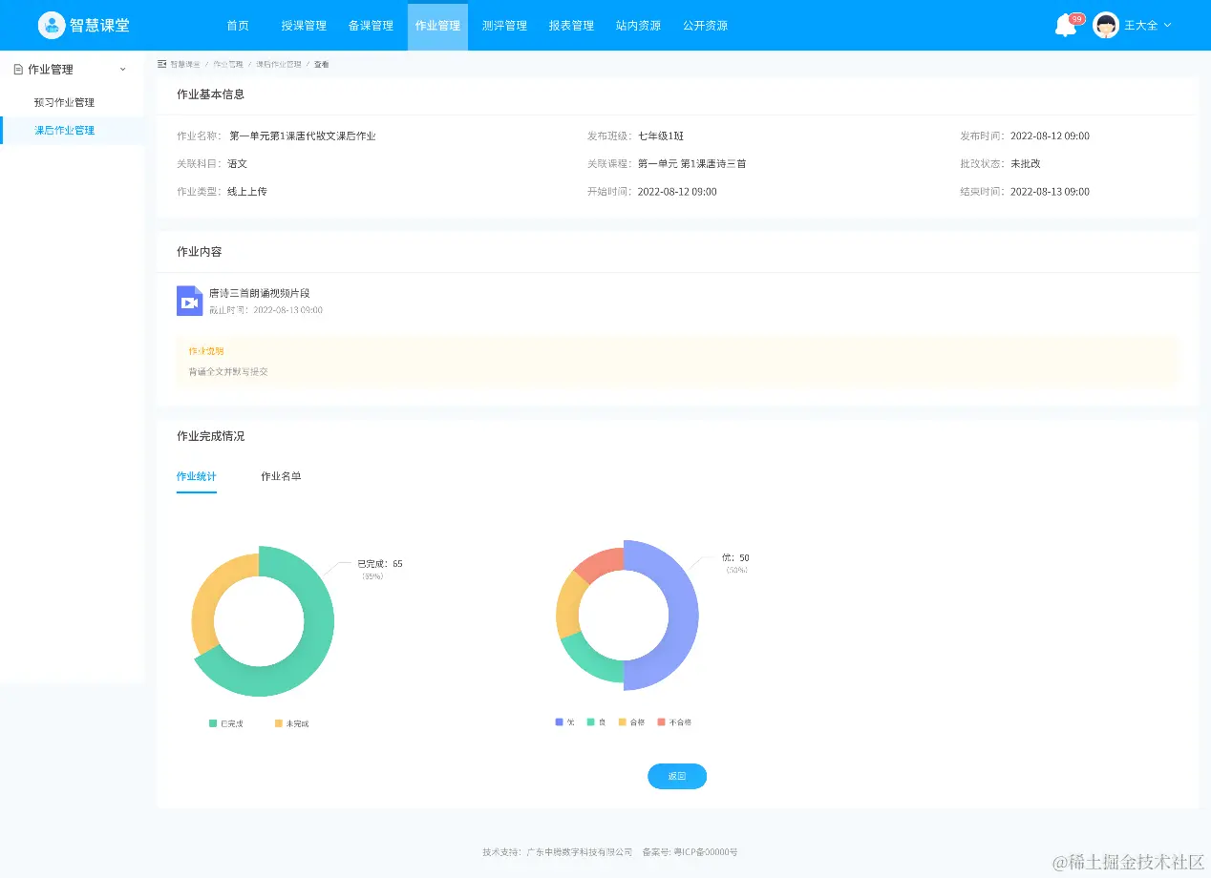Open the 报表管理 nav menu
The height and width of the screenshot is (878, 1211).
(571, 26)
